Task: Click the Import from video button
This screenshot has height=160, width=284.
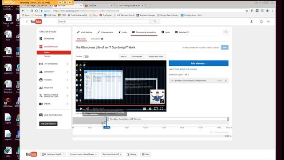Action: tap(156, 56)
